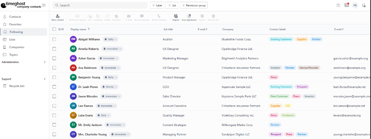Check the box for Dr. Leah Flores
371x139 pixels.
pyautogui.click(x=54, y=87)
